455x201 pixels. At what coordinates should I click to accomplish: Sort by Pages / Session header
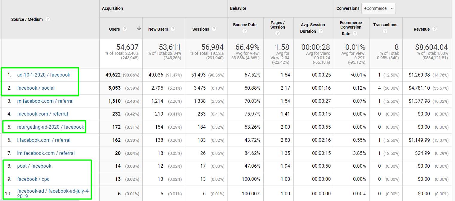coord(278,25)
